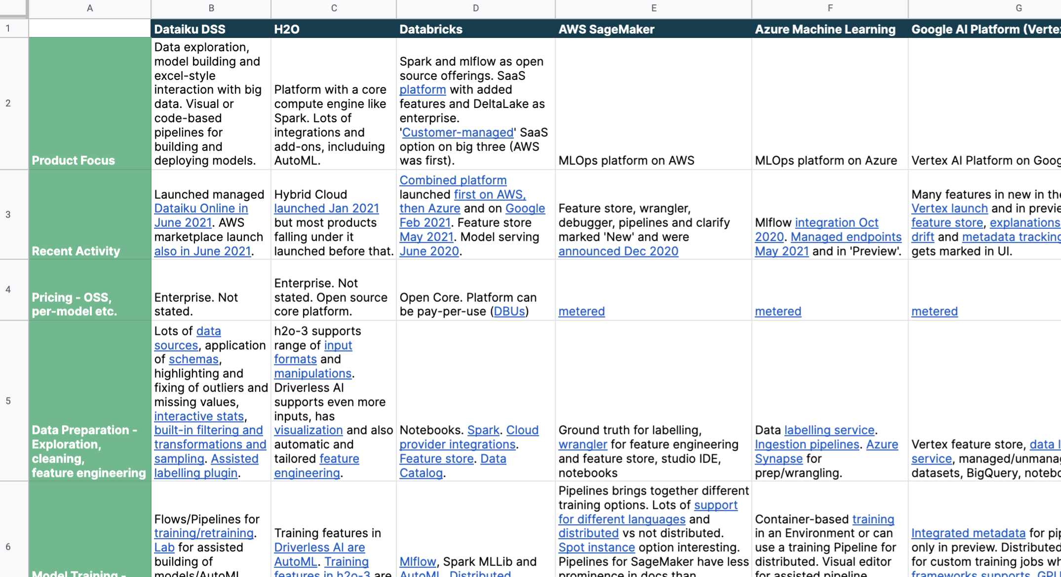This screenshot has width=1061, height=577.
Task: Click the 'Dataiku DSS' header cell
Action: pyautogui.click(x=211, y=29)
